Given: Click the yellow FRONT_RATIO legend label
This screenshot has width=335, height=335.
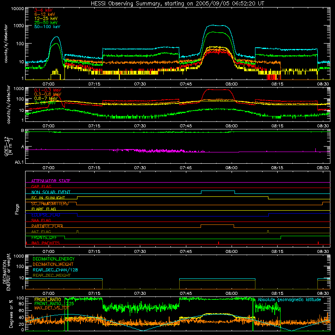Looking at the screenshot, I should pyautogui.click(x=48, y=299).
